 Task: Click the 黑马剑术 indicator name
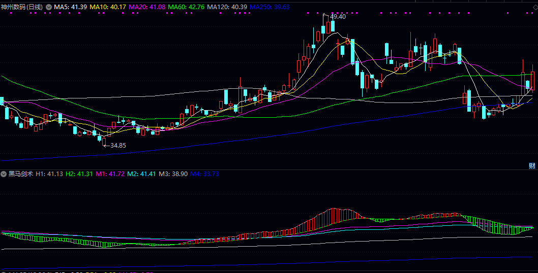pyautogui.click(x=21, y=174)
